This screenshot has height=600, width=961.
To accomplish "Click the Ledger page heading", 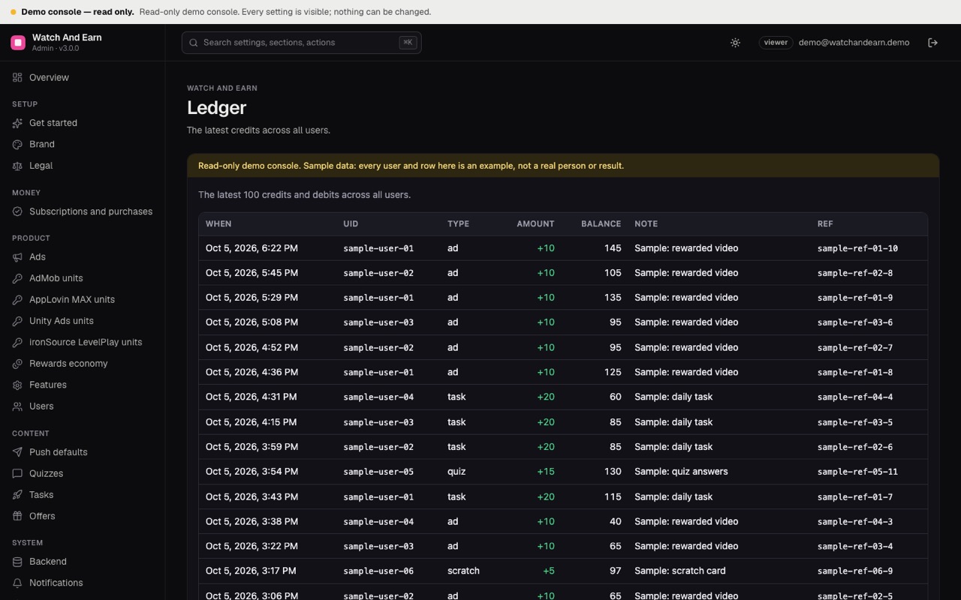I will [x=216, y=107].
